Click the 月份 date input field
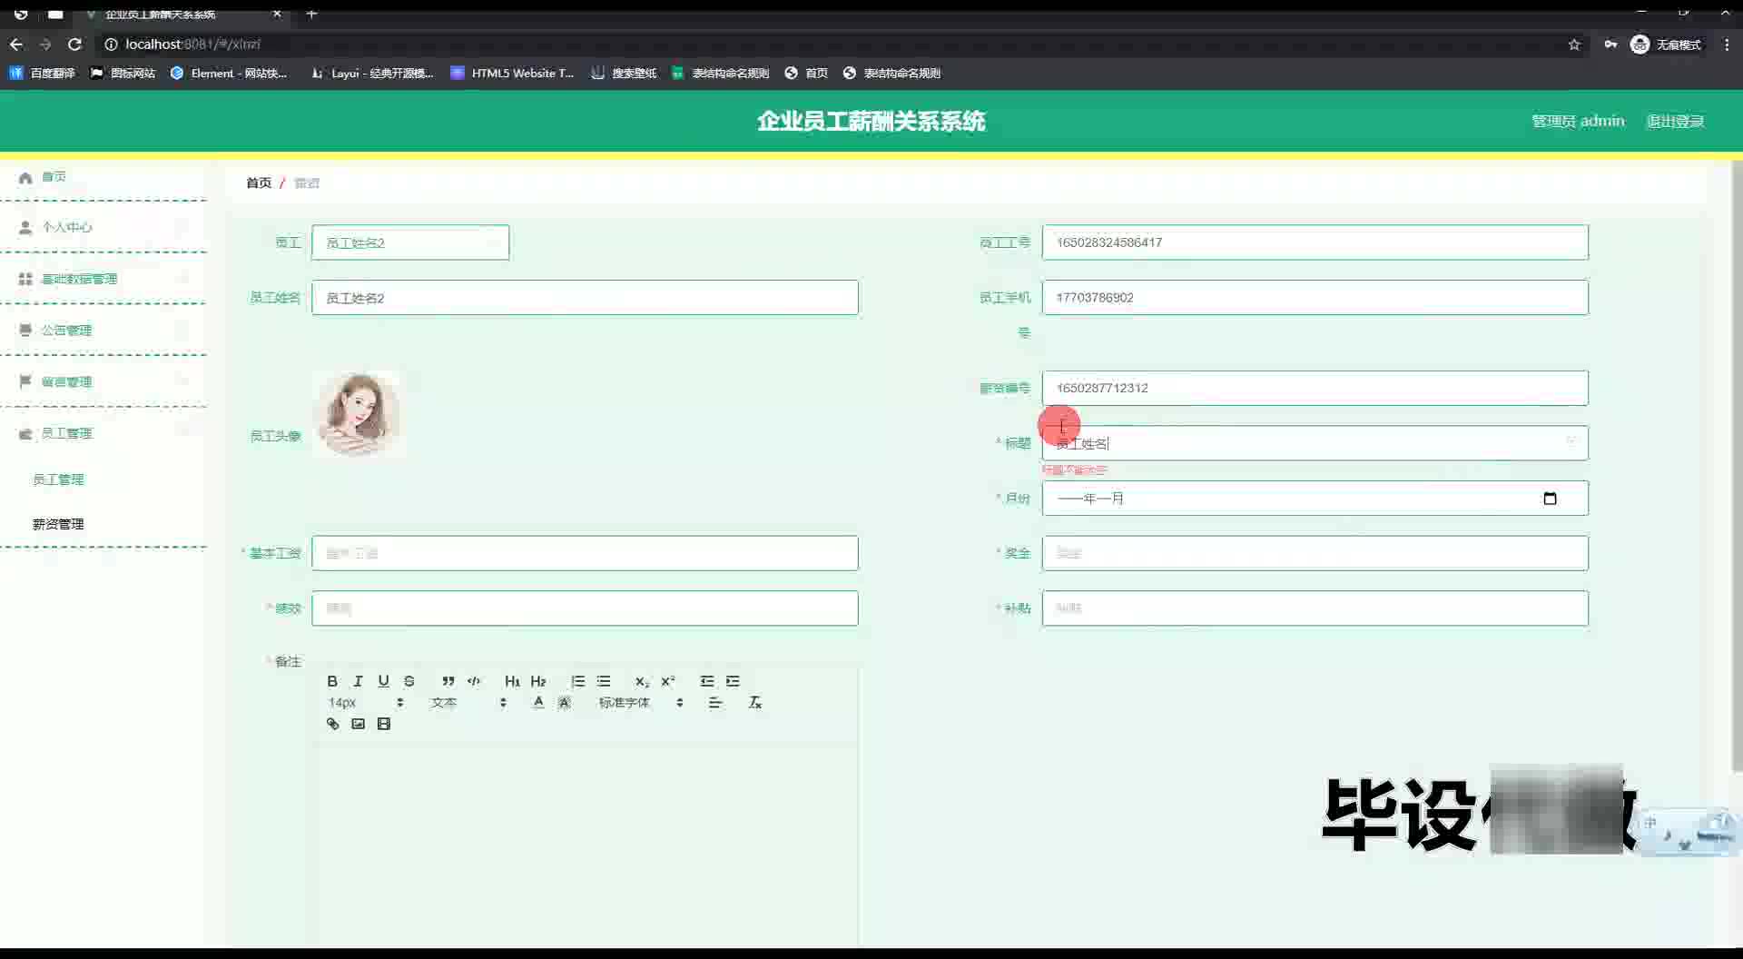This screenshot has width=1743, height=959. pos(1315,499)
